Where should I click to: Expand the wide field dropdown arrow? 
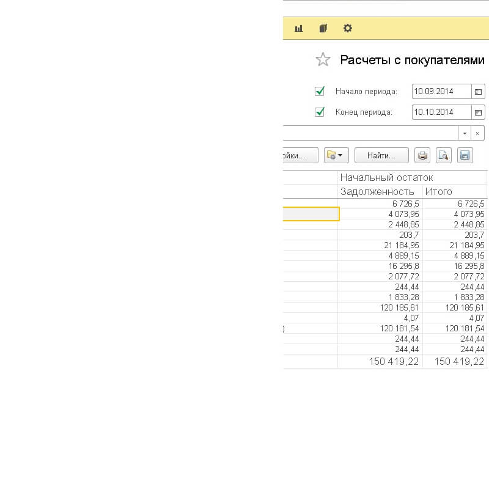[465, 133]
